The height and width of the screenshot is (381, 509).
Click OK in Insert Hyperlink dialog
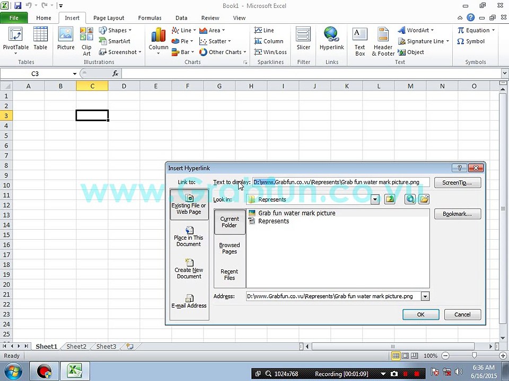click(420, 314)
